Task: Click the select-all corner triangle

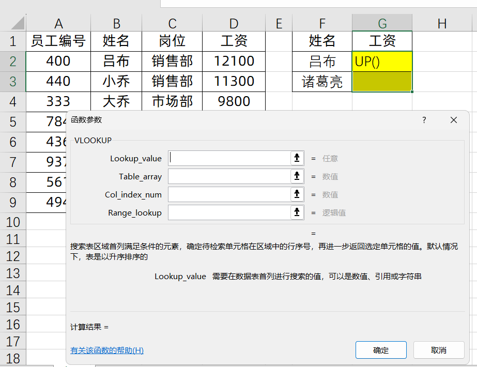Action: 17,23
